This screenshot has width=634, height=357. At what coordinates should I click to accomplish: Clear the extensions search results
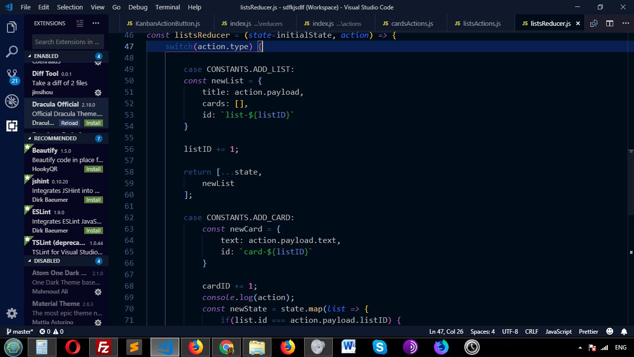(80, 23)
